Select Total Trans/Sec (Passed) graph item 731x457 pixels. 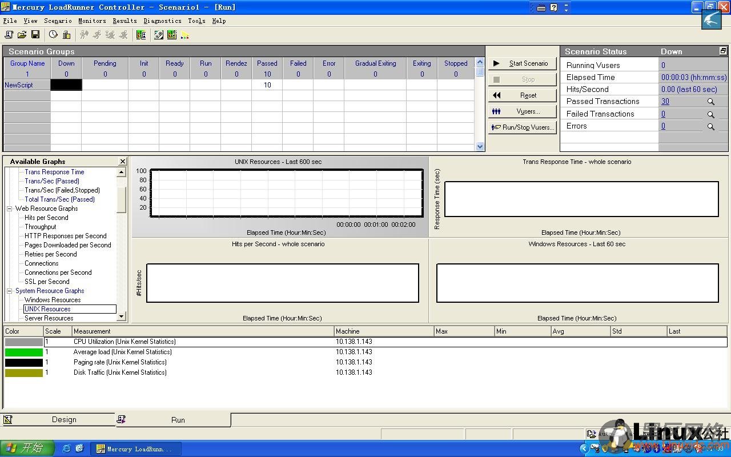point(59,199)
